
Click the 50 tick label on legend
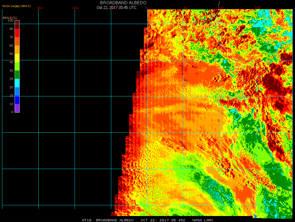(x=11, y=54)
